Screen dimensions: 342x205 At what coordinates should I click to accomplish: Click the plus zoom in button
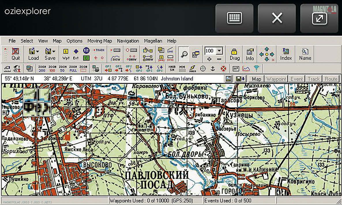tap(209, 59)
